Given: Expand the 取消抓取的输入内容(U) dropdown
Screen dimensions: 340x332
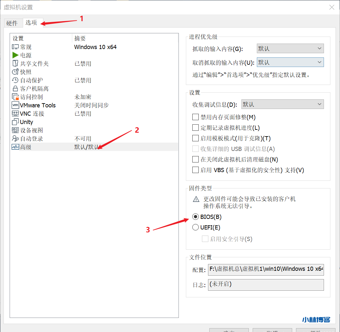Looking at the screenshot, I should point(290,62).
